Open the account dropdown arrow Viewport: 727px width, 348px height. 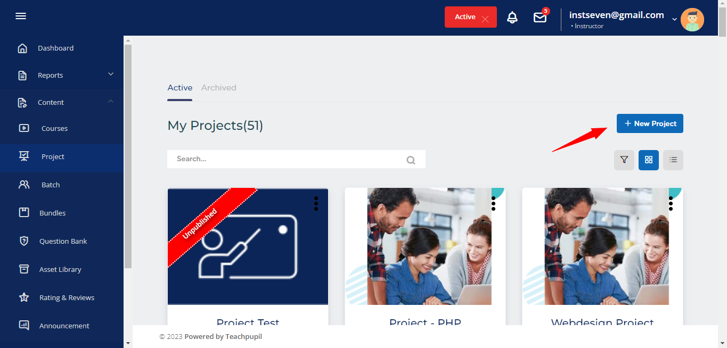(674, 19)
